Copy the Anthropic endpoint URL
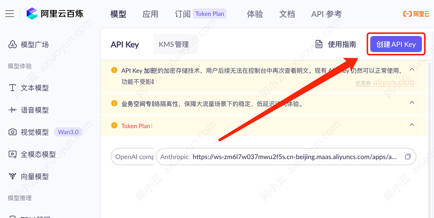This screenshot has width=434, height=218. 408,157
